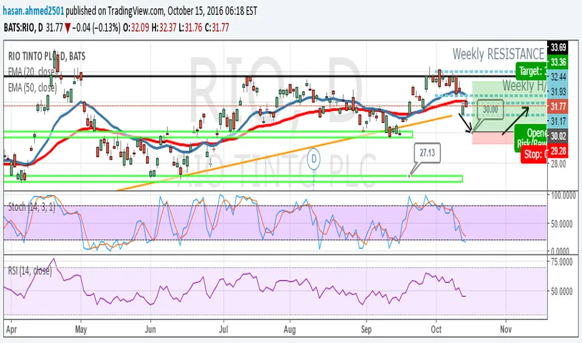Screen dimensions: 582x343
Task: Click the high value H:32.37
Action: [164, 27]
